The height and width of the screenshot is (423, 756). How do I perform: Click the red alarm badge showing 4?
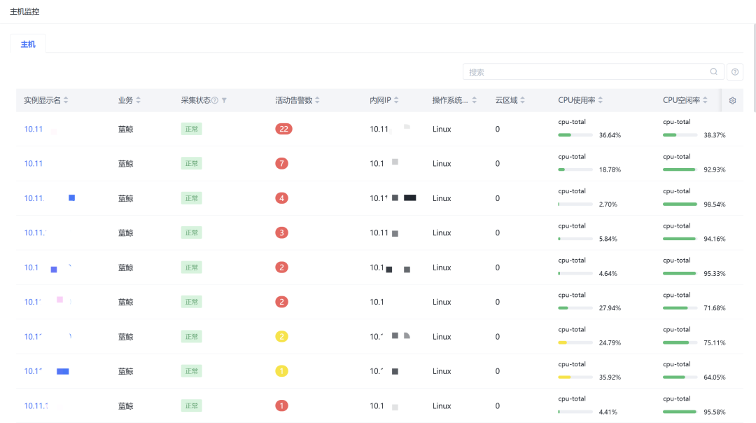(281, 198)
